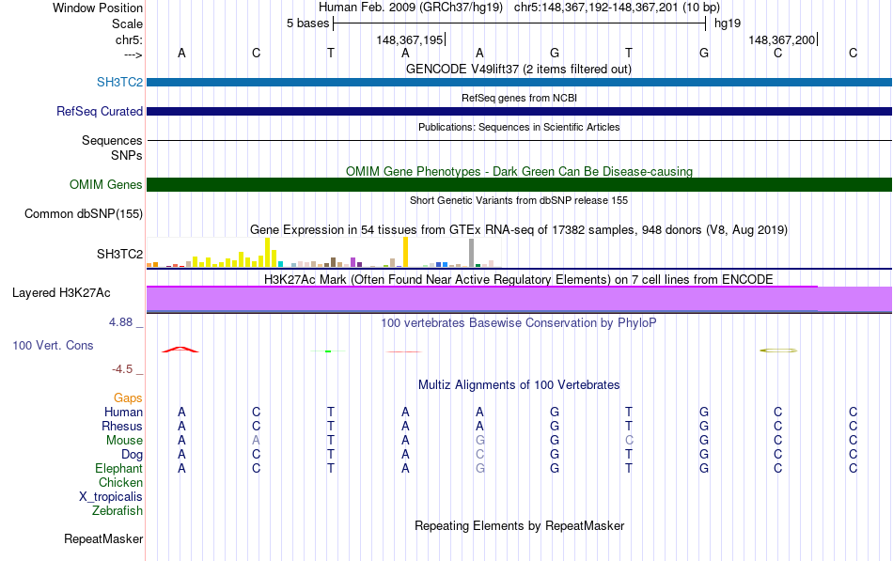Open the Layered H3K27Ac track label

61,293
